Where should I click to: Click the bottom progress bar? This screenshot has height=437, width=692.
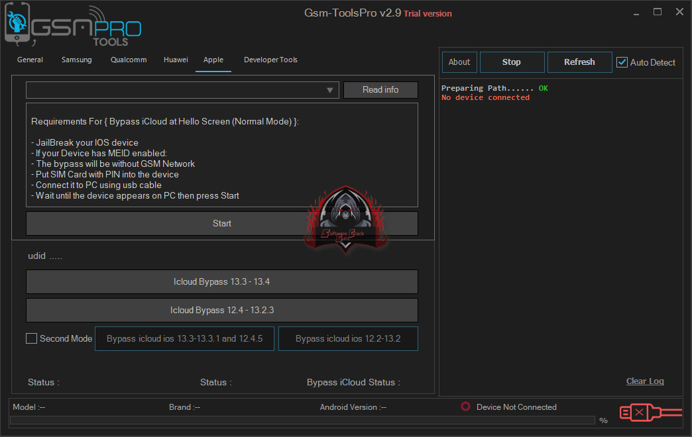pyautogui.click(x=302, y=420)
